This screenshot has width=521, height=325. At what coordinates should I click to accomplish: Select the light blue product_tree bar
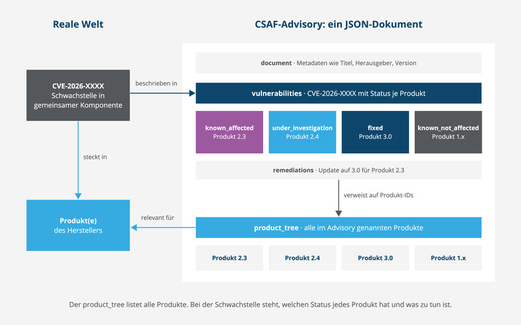click(x=339, y=227)
